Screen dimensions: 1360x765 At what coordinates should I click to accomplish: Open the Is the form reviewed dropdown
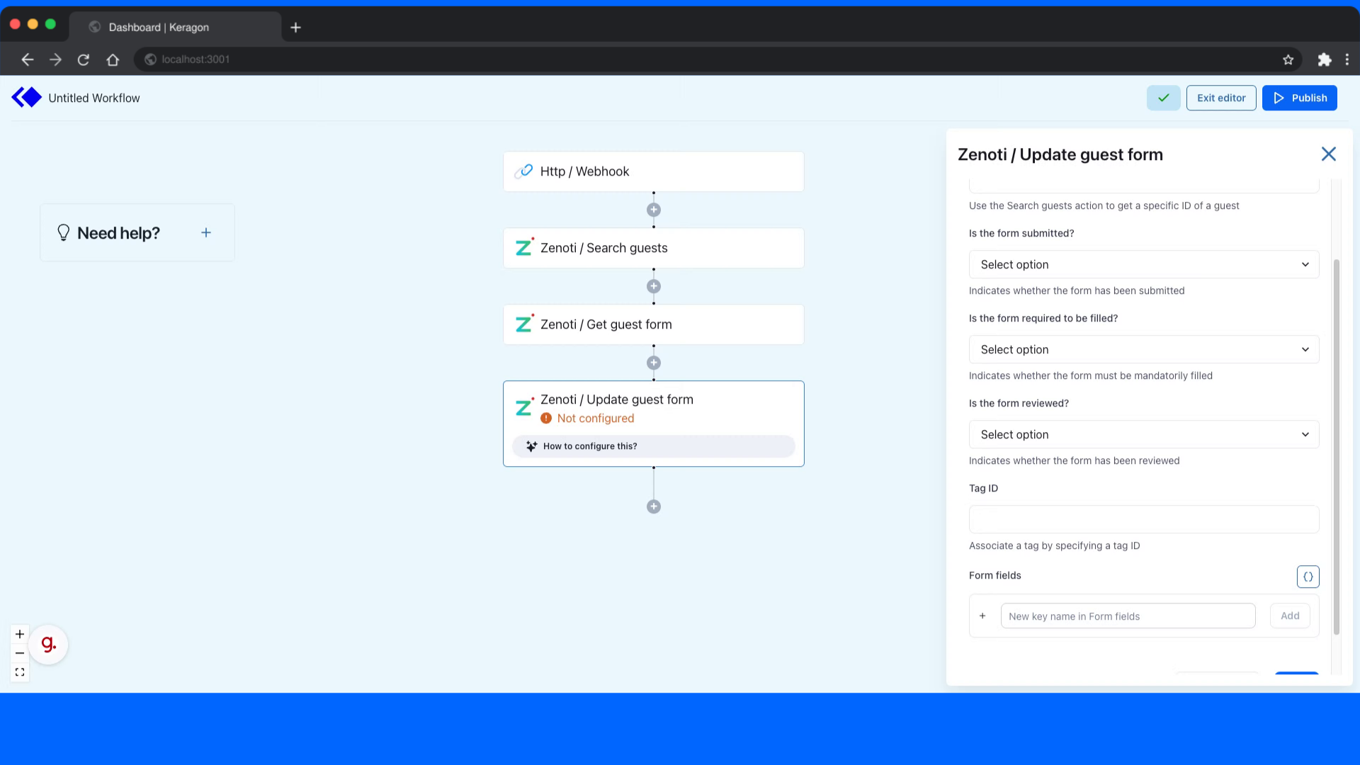tap(1143, 434)
